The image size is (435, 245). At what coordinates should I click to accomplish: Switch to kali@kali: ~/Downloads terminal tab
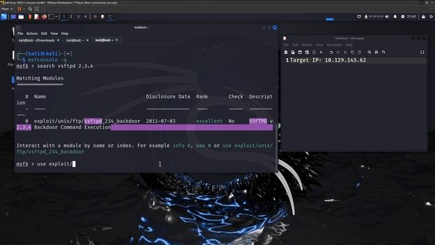click(36, 40)
